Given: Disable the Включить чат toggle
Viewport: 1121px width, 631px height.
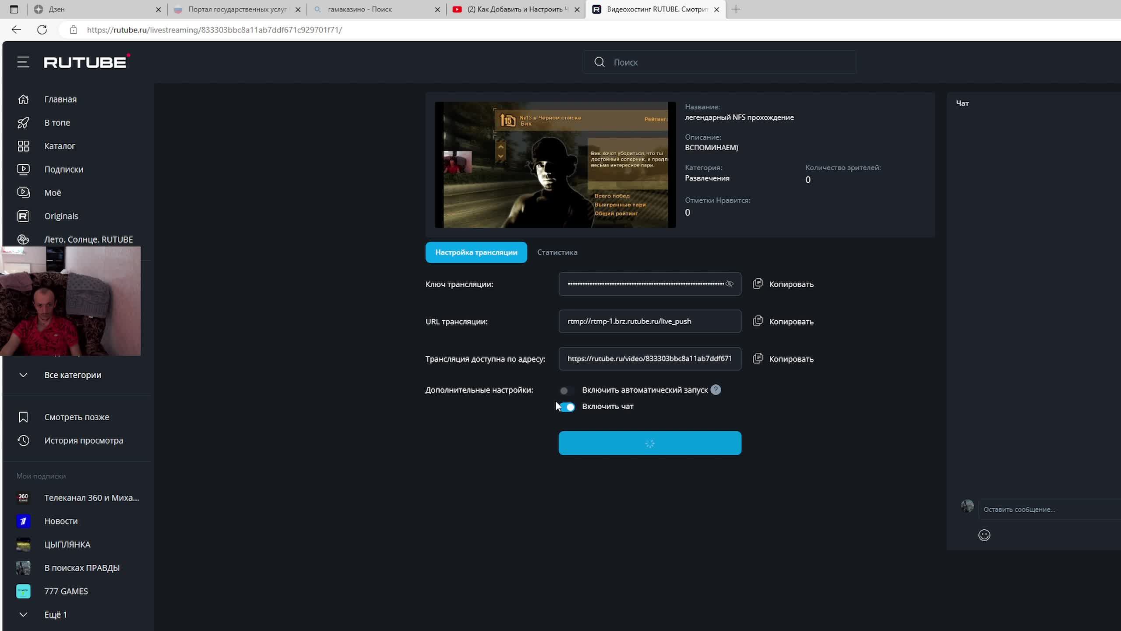Looking at the screenshot, I should [568, 407].
